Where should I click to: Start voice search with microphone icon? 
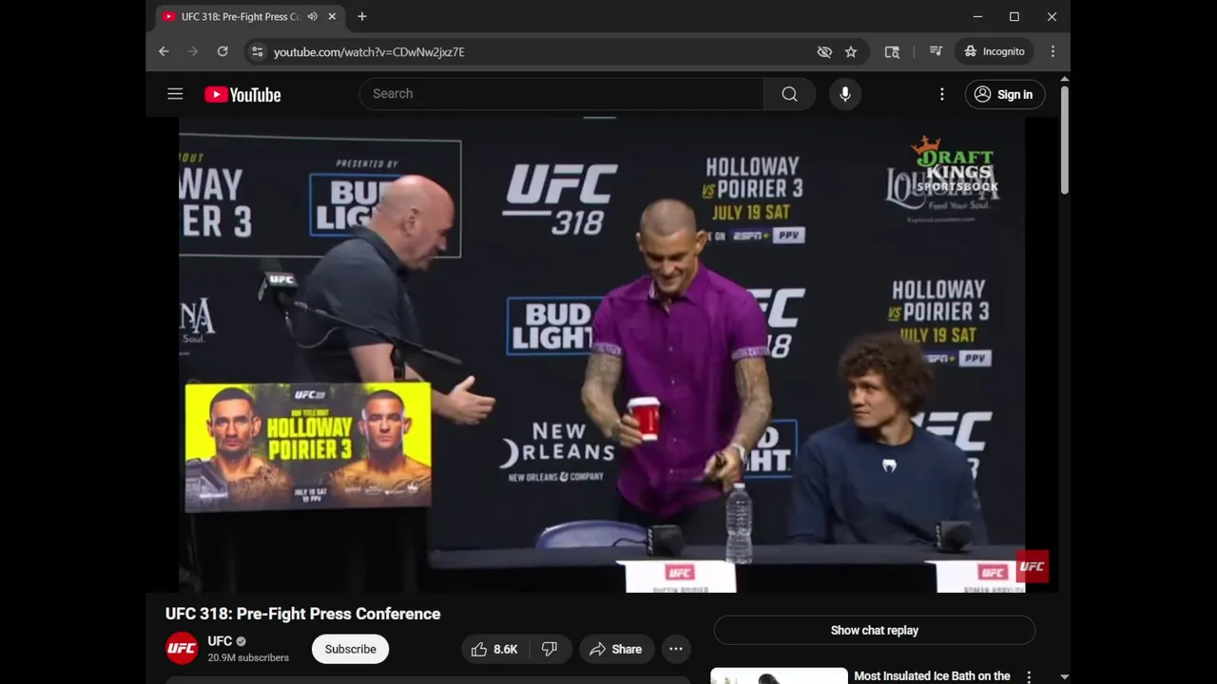pos(844,94)
